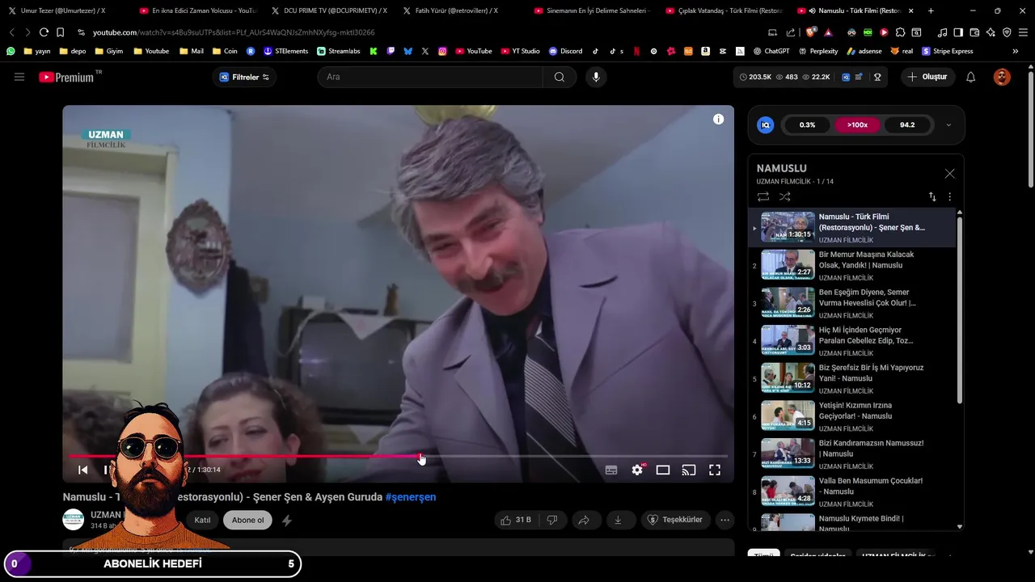Download the video

coord(618,520)
